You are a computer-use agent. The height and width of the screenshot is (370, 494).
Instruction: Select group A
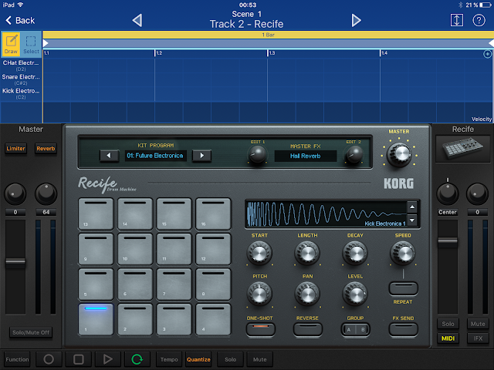pyautogui.click(x=348, y=330)
